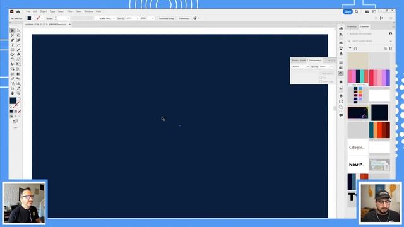Expand Transparency panel opacity slider arrow

tap(331, 67)
